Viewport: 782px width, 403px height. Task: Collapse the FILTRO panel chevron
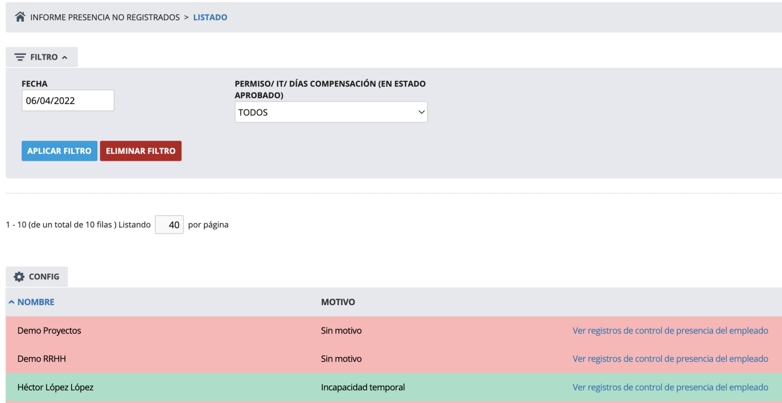coord(65,57)
